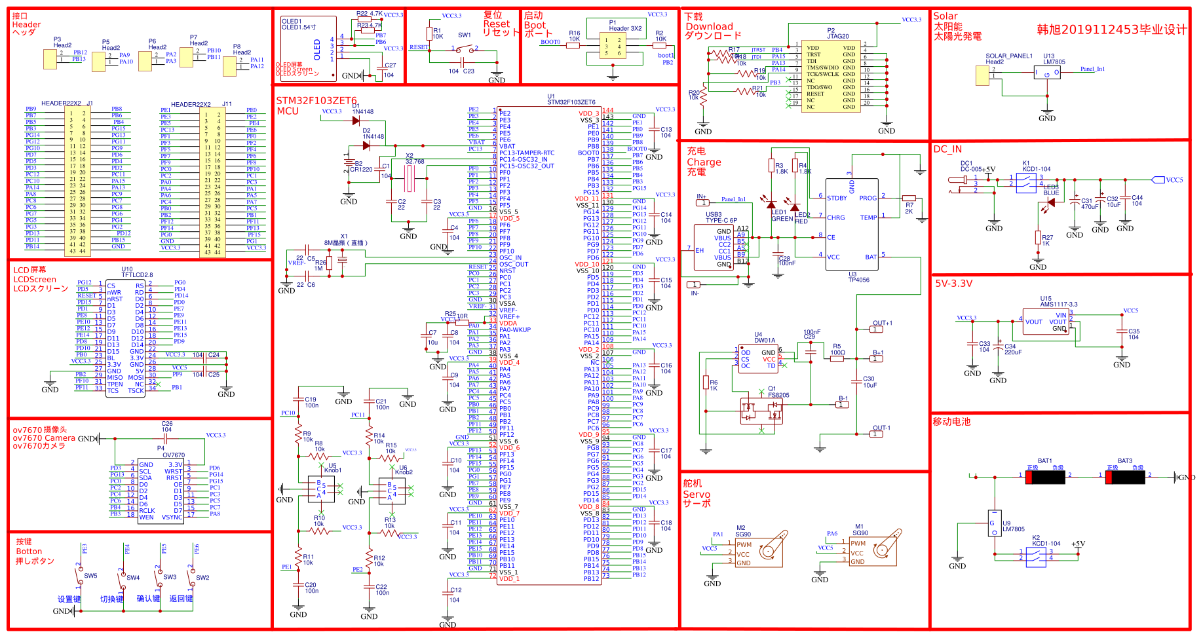
Task: Select the U6 Knob2 component
Action: [x=392, y=491]
